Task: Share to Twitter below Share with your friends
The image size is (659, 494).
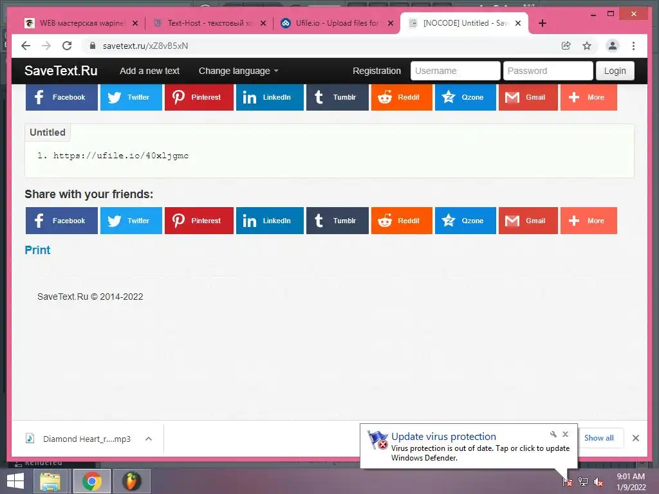Action: [131, 221]
